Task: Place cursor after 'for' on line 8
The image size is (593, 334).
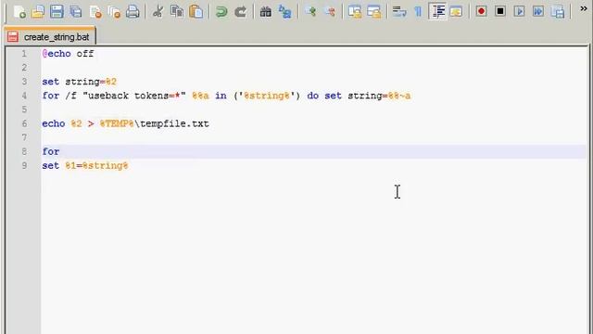Action: pos(60,151)
